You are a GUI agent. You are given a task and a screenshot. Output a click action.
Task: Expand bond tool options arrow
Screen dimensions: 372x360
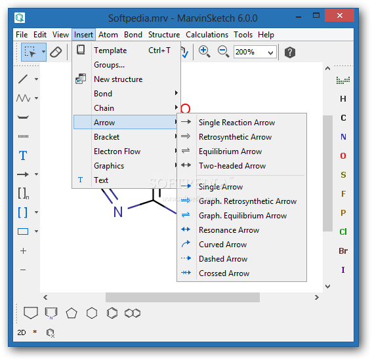[36, 79]
